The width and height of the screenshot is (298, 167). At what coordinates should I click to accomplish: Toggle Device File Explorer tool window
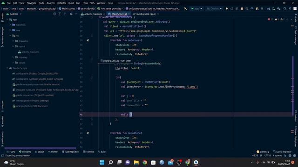[x=296, y=136]
